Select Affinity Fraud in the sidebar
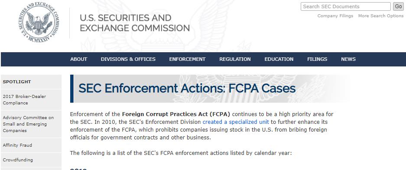 tap(31, 145)
